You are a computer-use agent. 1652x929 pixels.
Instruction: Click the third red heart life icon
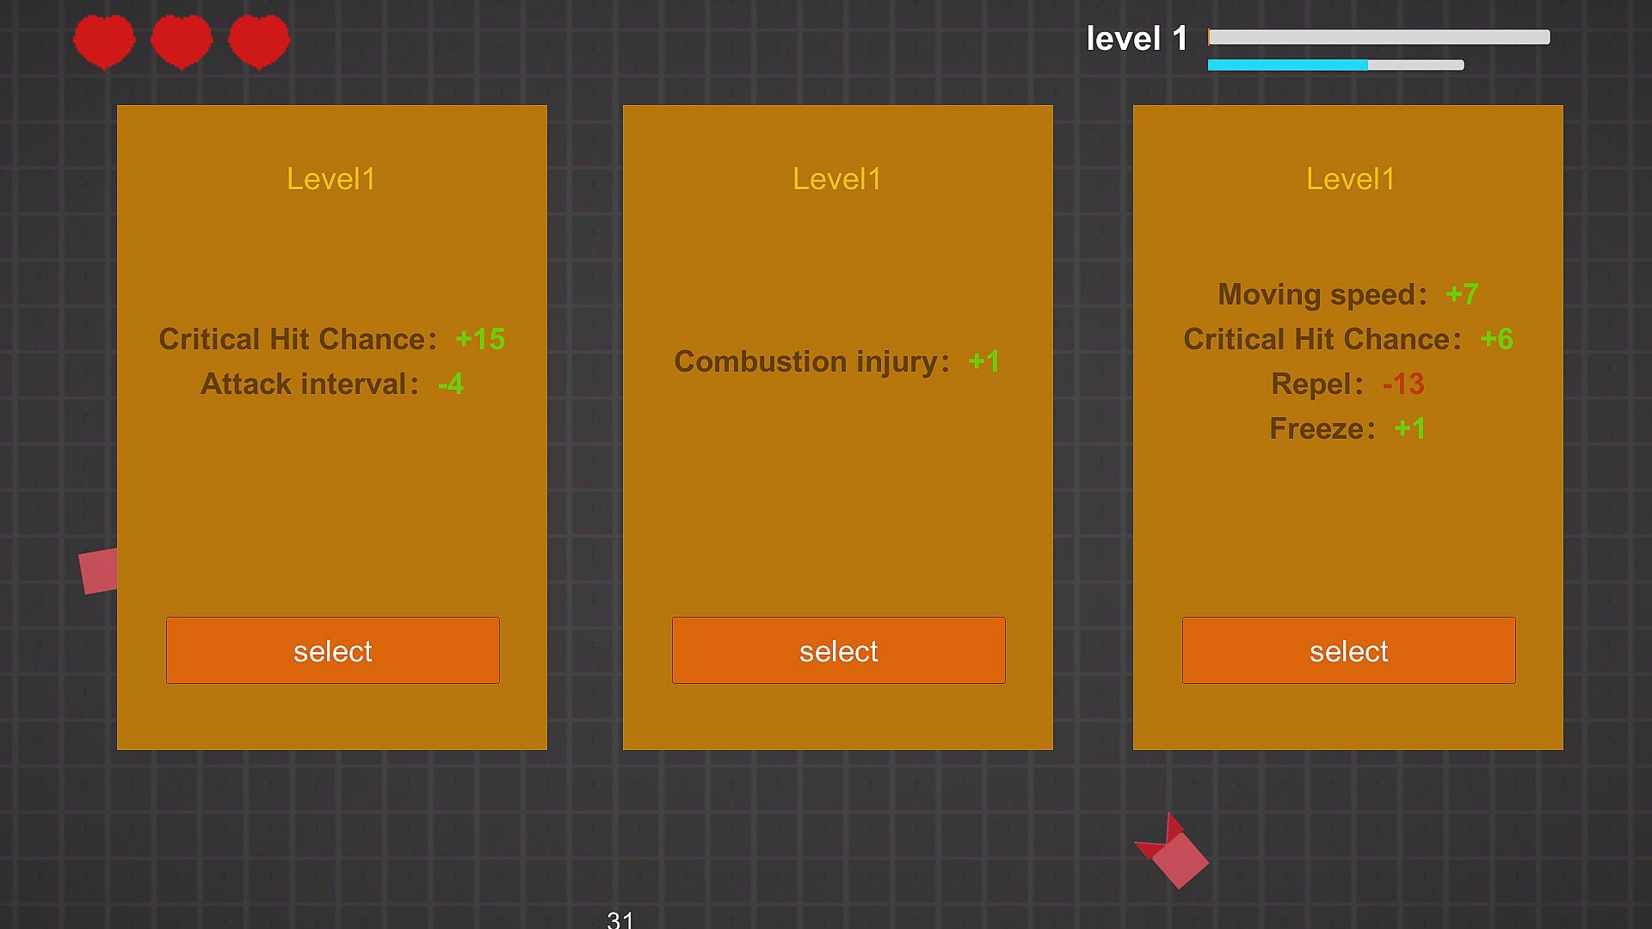259,41
